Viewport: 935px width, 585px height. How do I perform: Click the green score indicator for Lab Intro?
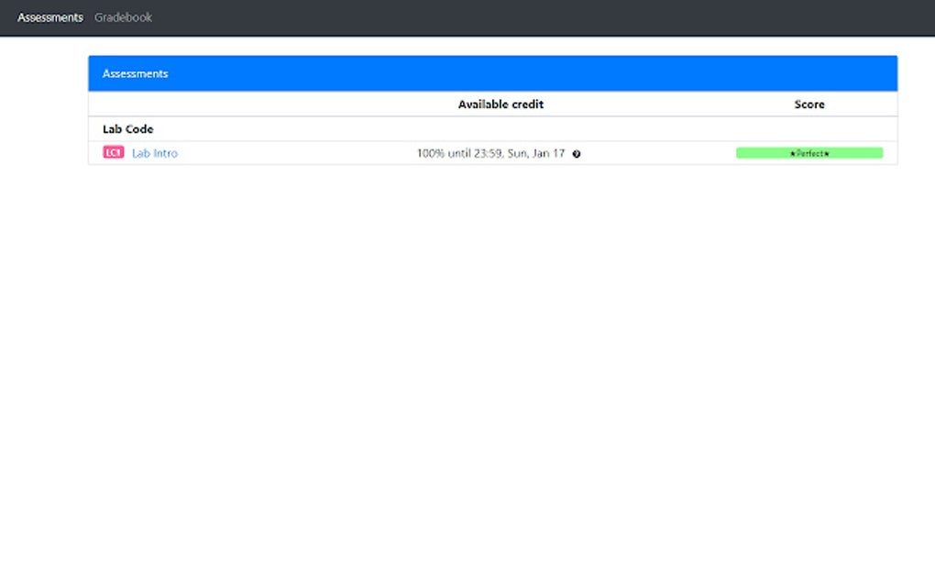click(809, 153)
